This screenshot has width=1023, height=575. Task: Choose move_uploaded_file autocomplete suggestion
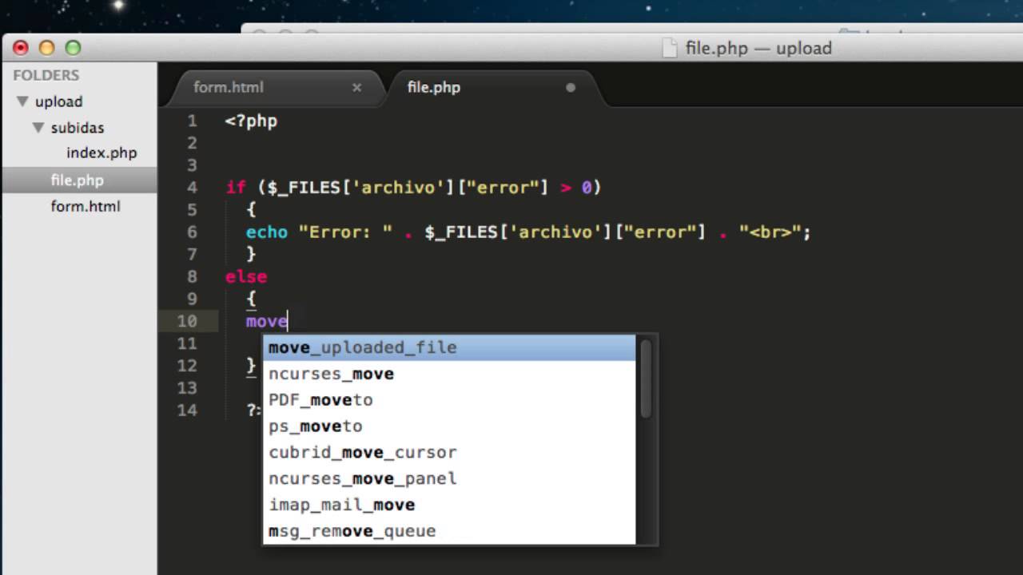point(449,347)
